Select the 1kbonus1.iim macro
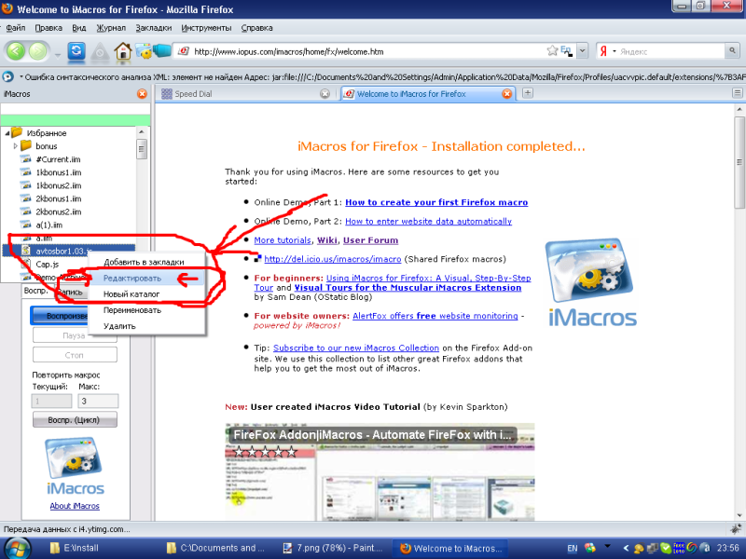Viewport: 746px width, 559px height. point(59,172)
